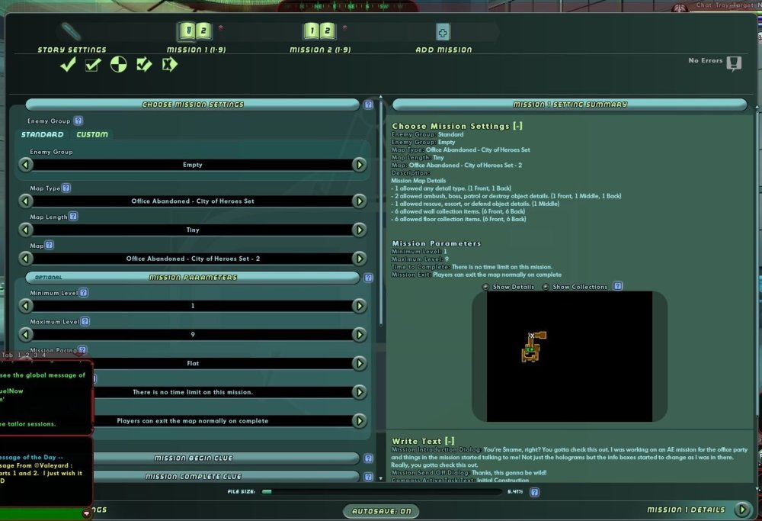Select the X-arrow export icon

click(x=169, y=66)
